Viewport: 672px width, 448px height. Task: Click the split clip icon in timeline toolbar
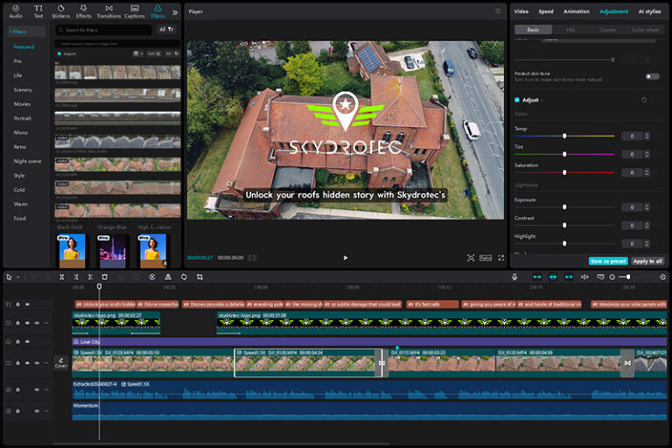[62, 277]
